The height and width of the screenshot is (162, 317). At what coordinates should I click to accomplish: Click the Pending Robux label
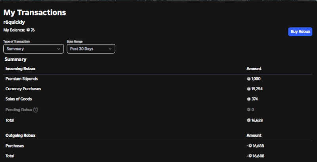pos(19,110)
